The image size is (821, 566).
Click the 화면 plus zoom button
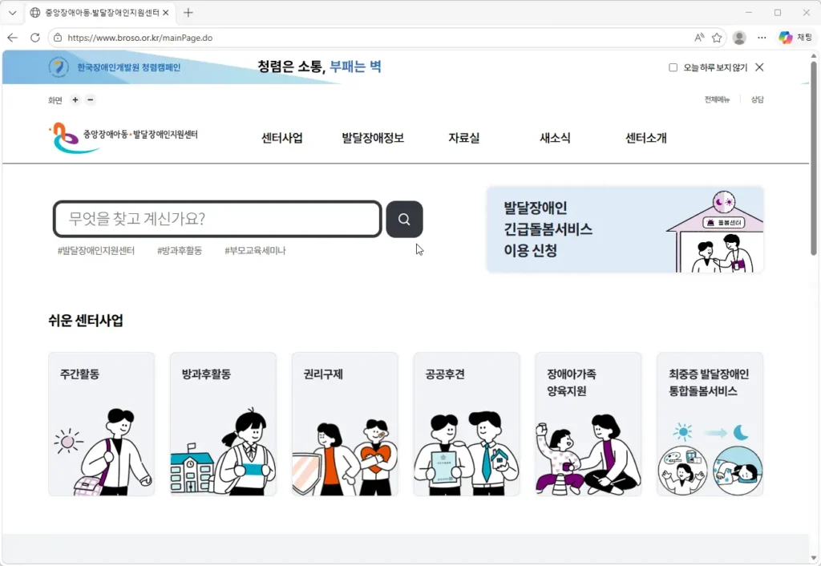pos(75,100)
